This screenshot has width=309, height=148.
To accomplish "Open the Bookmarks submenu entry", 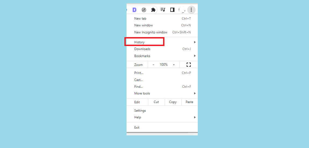I will 162,56.
